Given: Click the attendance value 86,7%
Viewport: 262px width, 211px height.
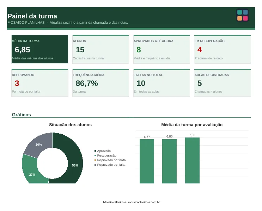Looking at the screenshot, I should [x=87, y=83].
